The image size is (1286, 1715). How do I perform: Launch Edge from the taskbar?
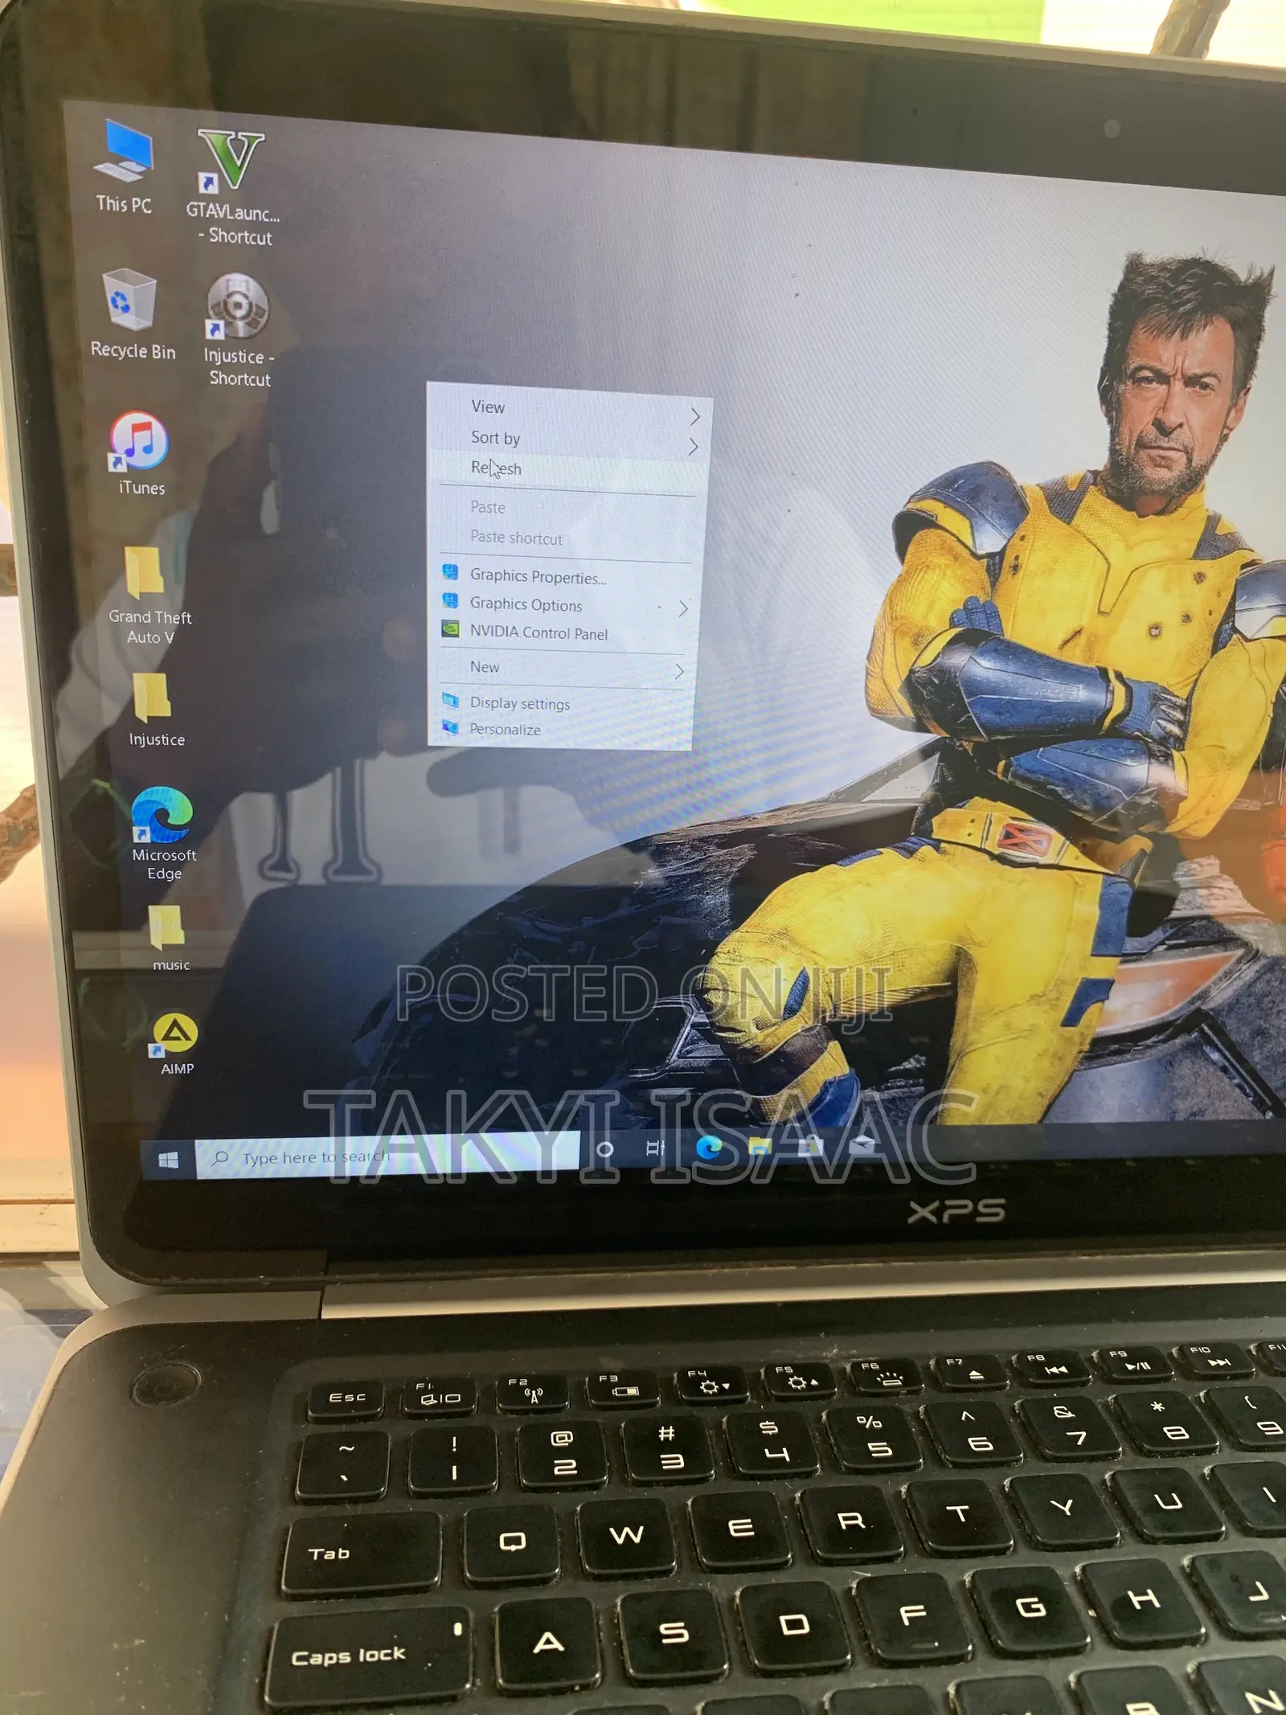708,1147
